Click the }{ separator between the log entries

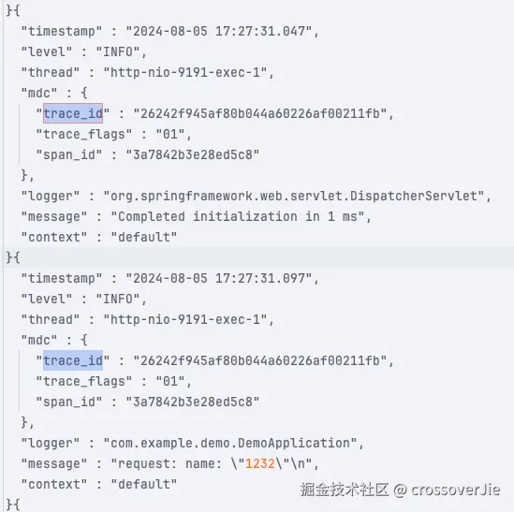13,257
